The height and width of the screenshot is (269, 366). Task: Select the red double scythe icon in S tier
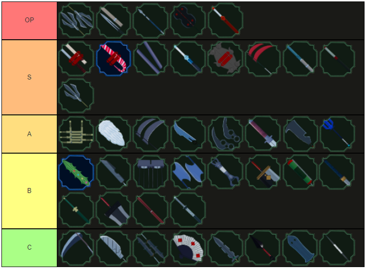click(263, 59)
